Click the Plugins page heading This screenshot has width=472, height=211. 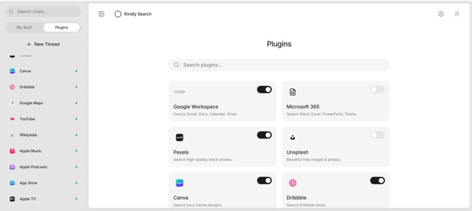click(279, 44)
